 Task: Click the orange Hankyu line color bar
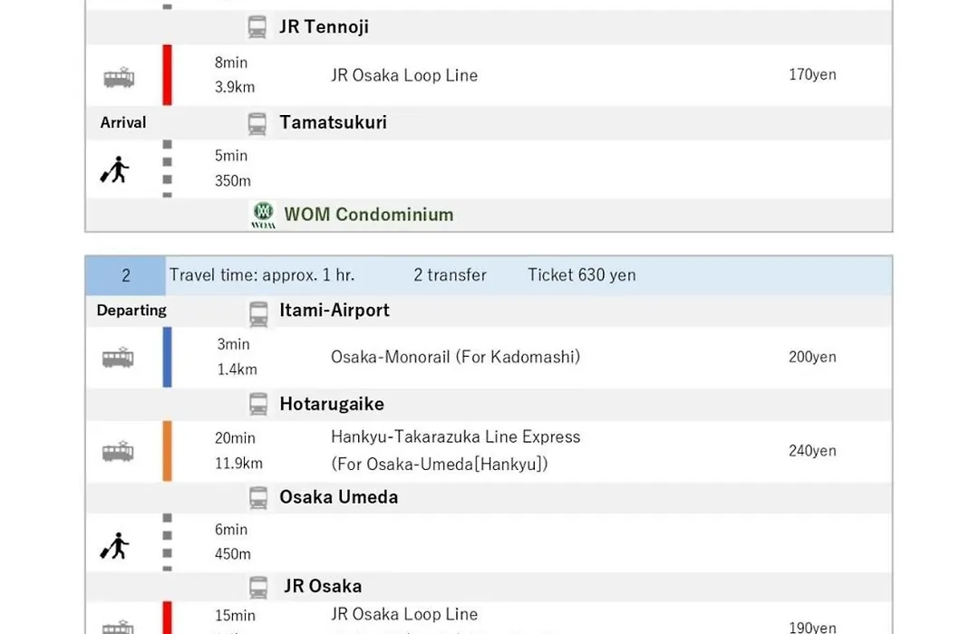coord(168,450)
